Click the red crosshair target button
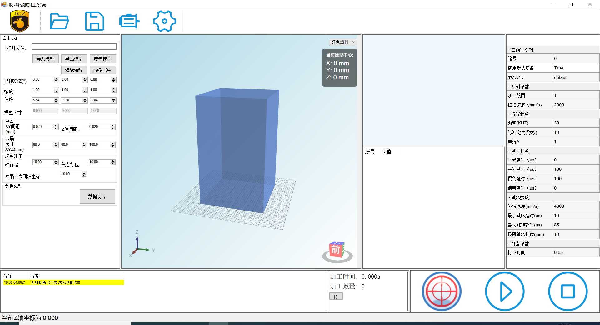 click(x=441, y=291)
